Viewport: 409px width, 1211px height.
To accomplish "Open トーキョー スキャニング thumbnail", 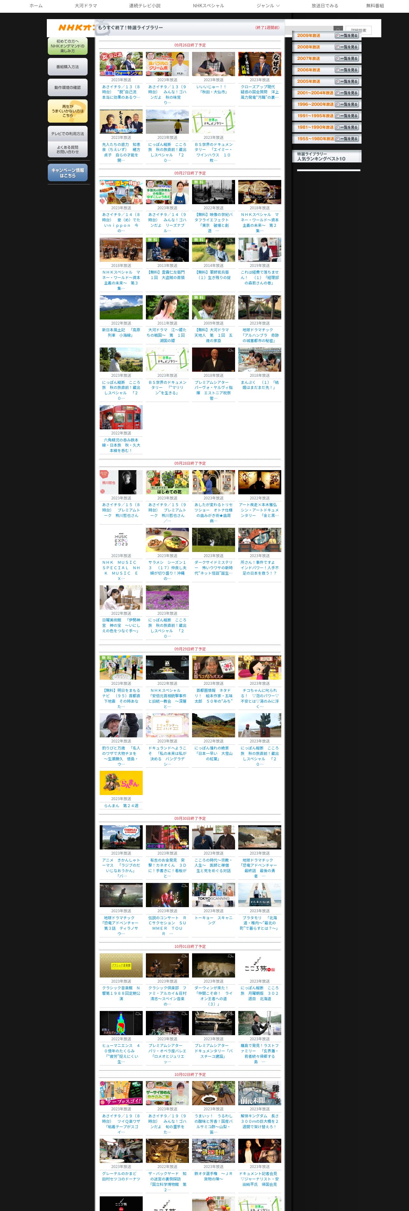I will click(x=213, y=895).
